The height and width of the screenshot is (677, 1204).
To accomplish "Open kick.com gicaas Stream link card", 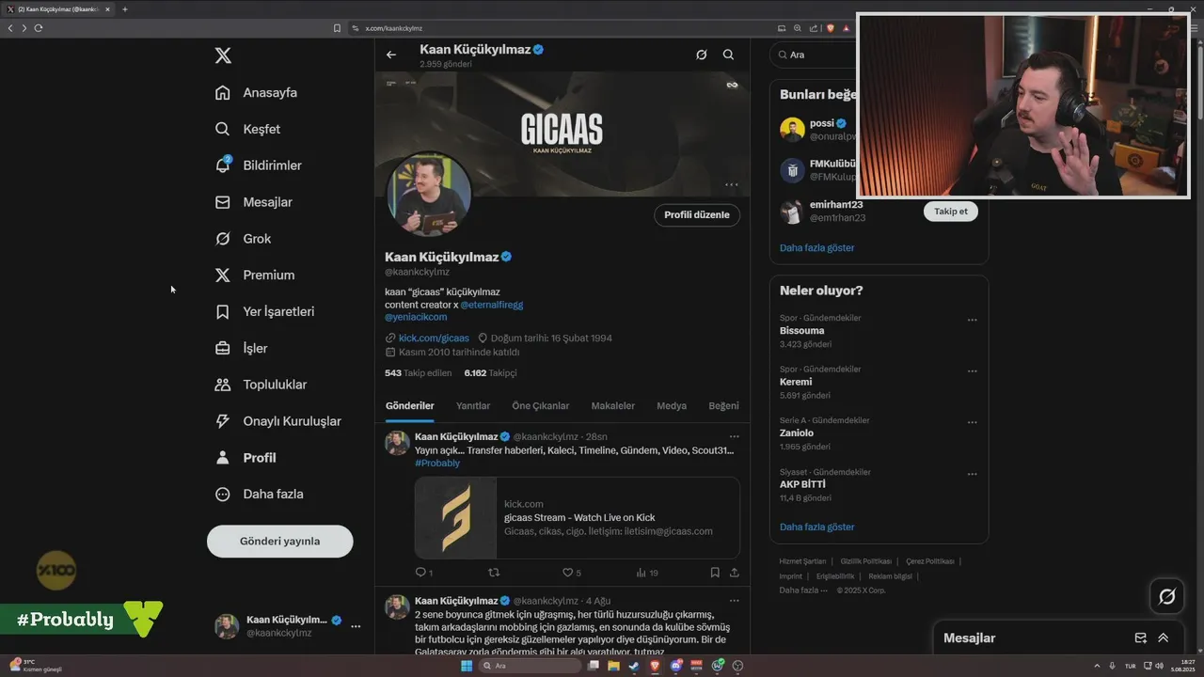I will coord(578,518).
